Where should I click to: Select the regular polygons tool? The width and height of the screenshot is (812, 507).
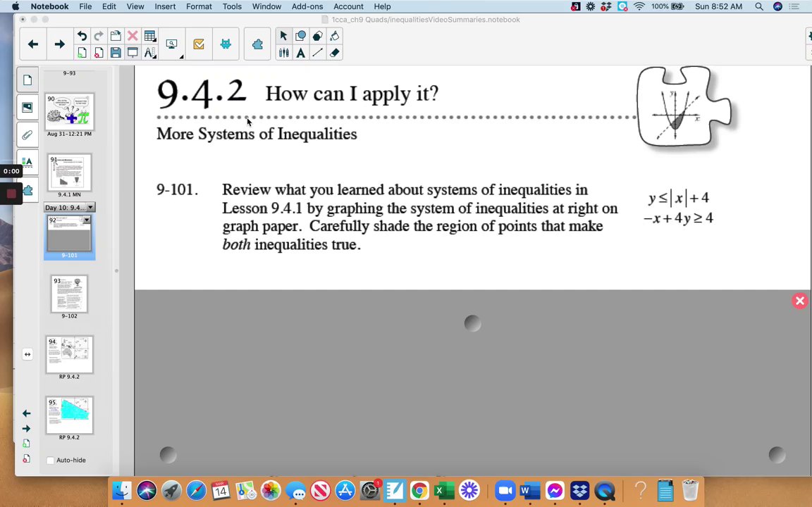tap(317, 36)
